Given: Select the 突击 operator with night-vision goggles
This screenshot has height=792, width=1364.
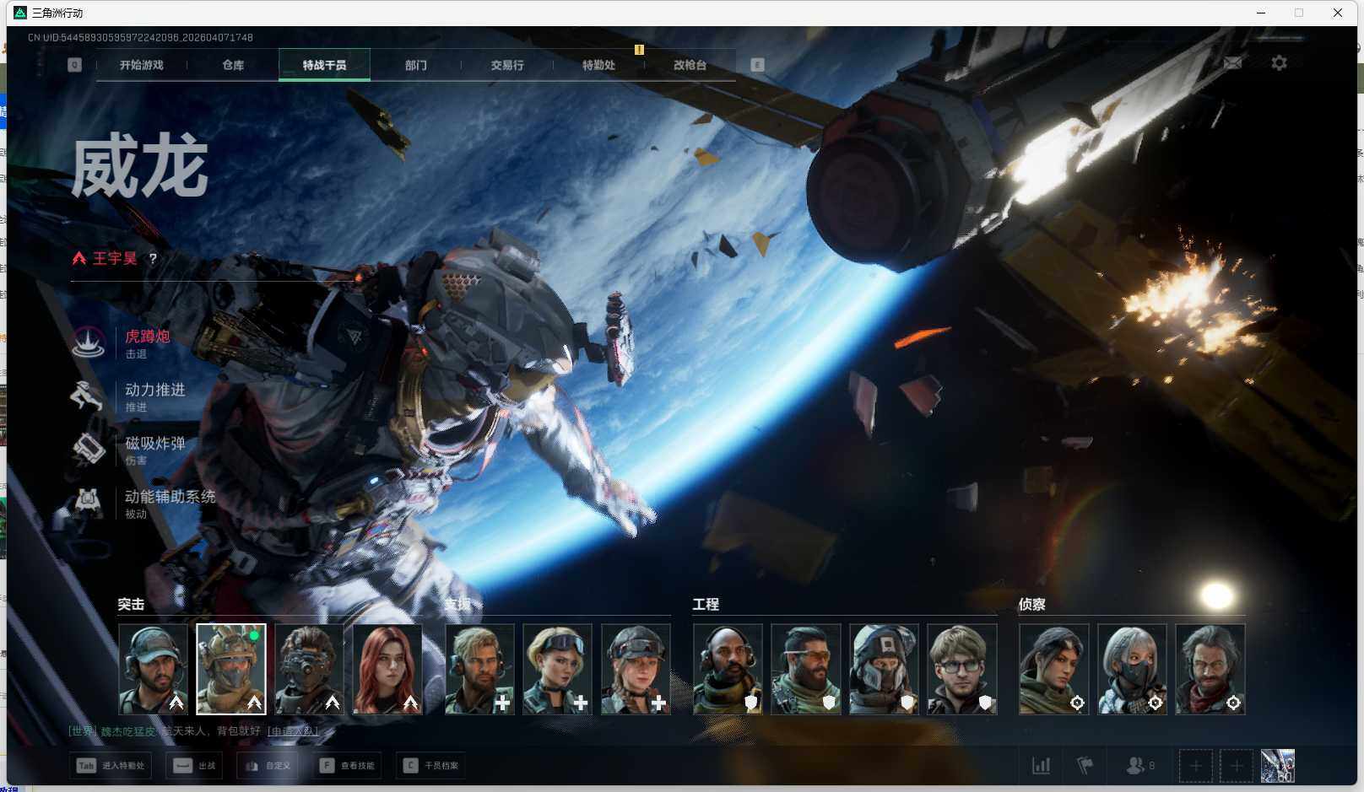Looking at the screenshot, I should [309, 669].
